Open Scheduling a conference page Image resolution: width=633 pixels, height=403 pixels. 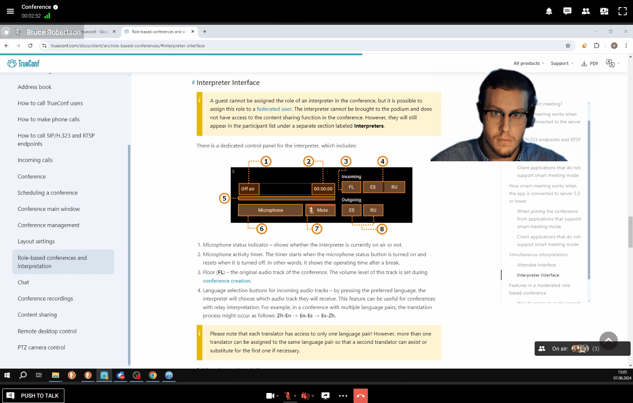point(48,193)
